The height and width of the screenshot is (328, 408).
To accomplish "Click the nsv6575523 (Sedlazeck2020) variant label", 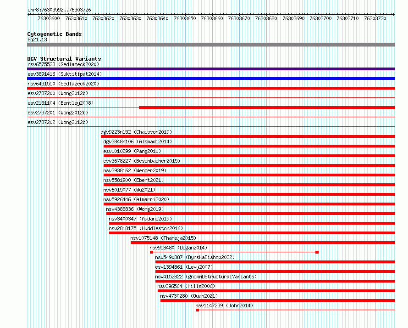I will tap(63, 64).
